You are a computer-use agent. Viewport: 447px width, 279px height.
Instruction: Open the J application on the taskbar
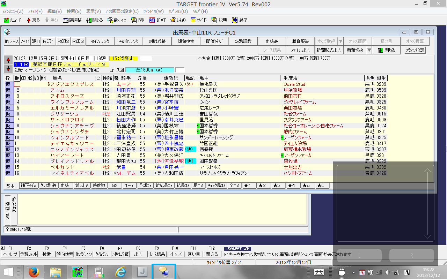pos(142,272)
